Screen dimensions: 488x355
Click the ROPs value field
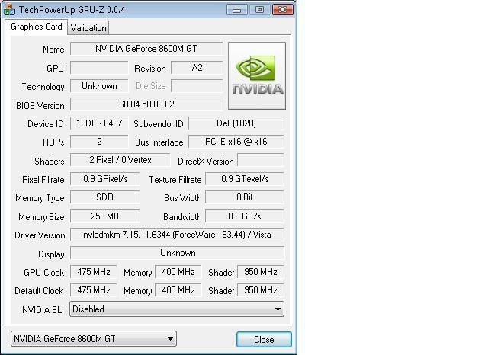click(x=99, y=142)
